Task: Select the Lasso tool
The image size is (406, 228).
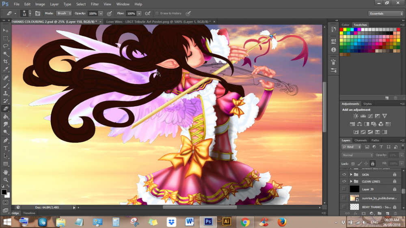Action: pos(6,46)
